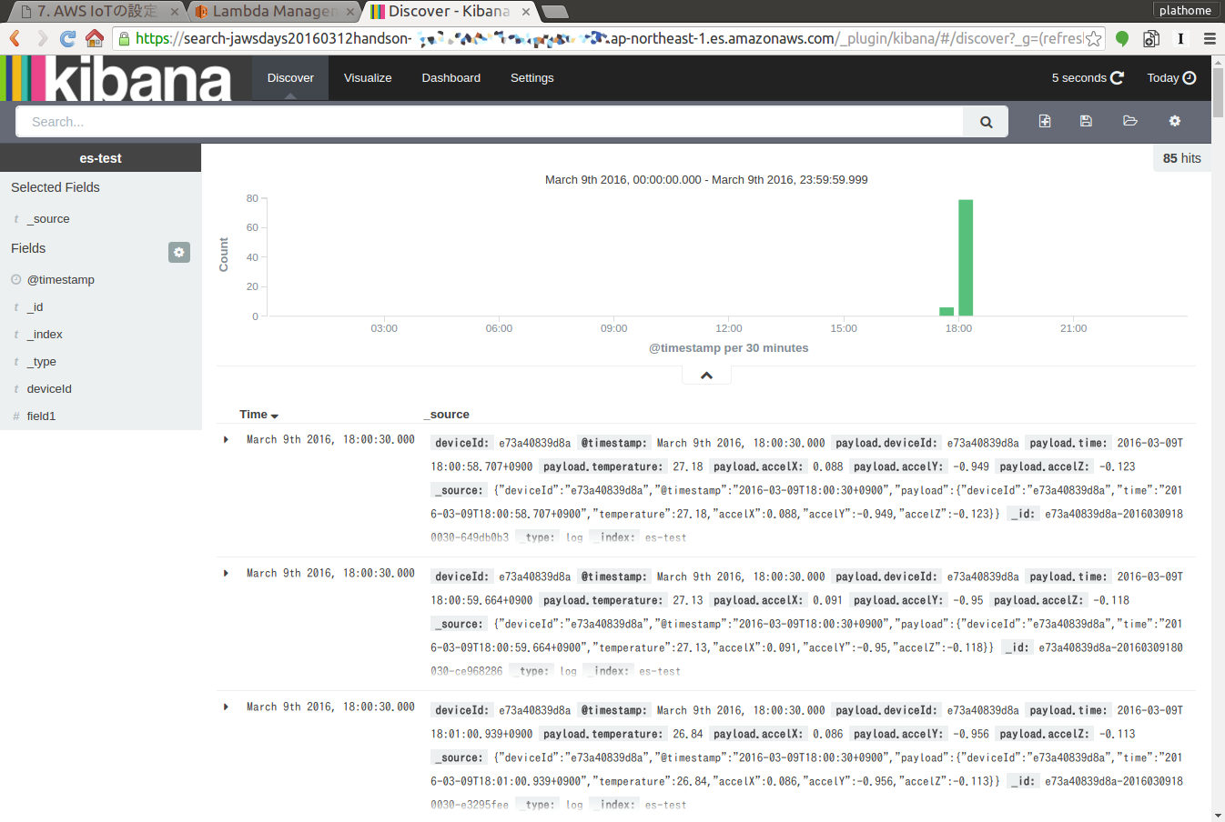The height and width of the screenshot is (822, 1225).
Task: Select the deviceId field
Action: 49,389
